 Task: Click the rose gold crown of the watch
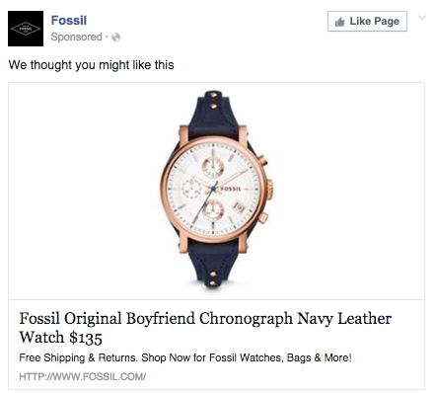coord(269,190)
